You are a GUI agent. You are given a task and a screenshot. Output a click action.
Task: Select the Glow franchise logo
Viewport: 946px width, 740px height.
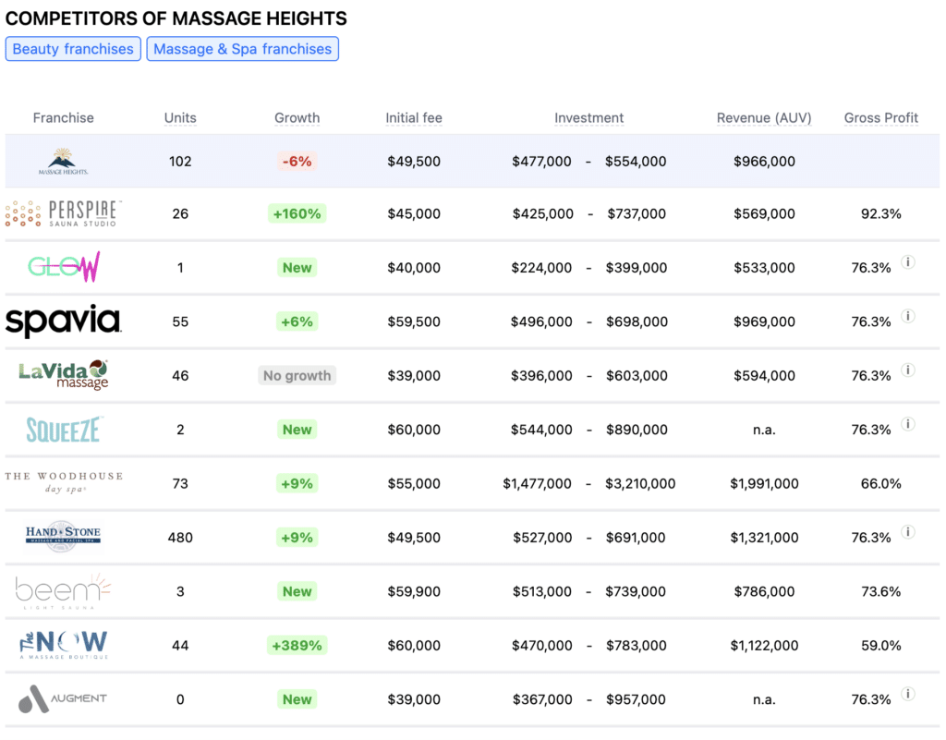tap(64, 267)
